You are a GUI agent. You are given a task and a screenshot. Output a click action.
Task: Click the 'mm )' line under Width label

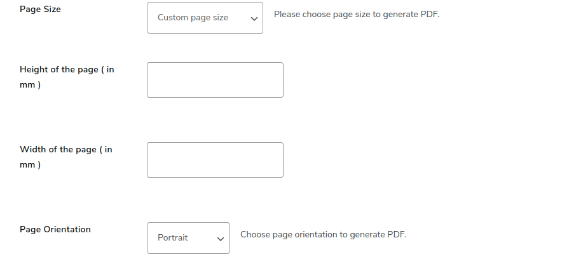pyautogui.click(x=30, y=165)
